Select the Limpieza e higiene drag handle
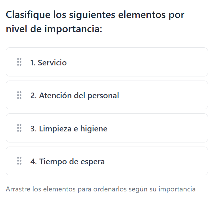The width and height of the screenshot is (215, 199). (x=19, y=128)
